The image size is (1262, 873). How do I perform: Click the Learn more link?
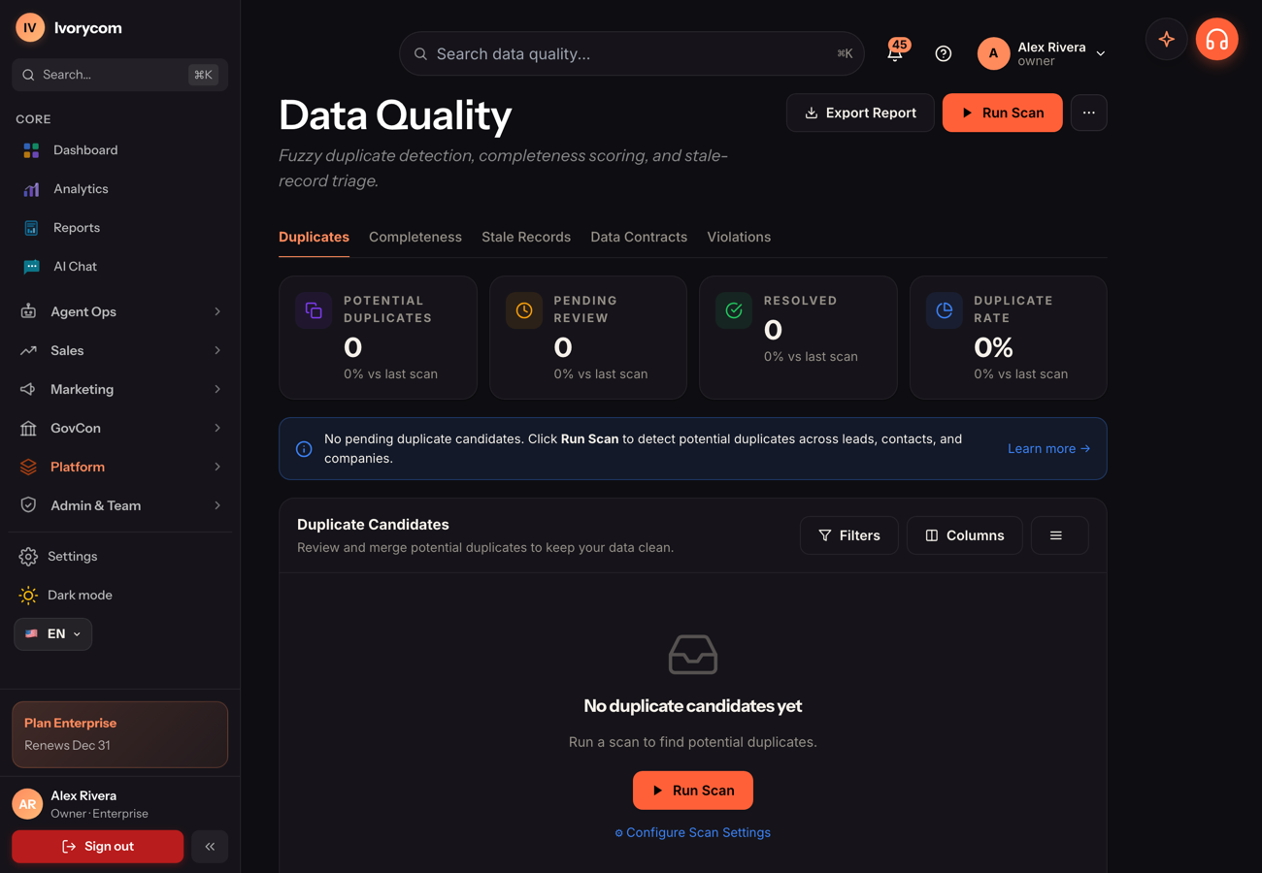tap(1048, 448)
